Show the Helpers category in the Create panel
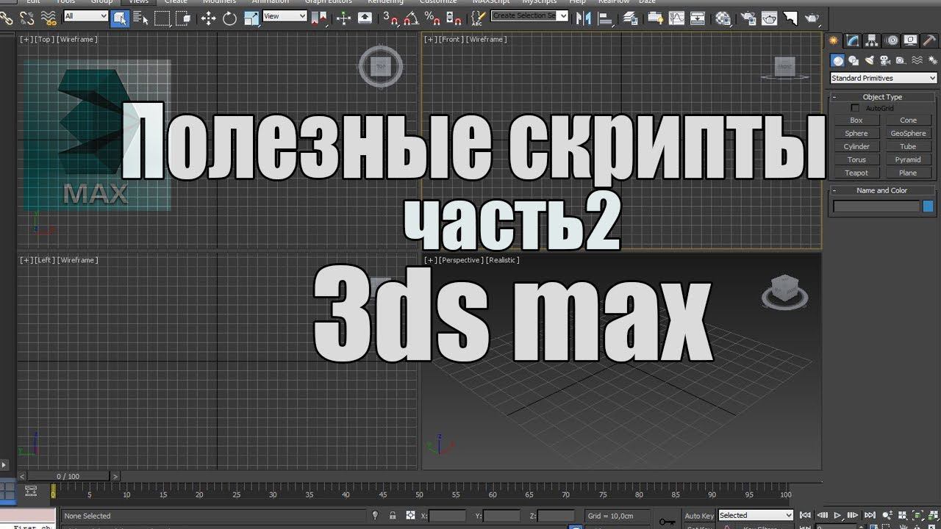The width and height of the screenshot is (941, 529). tap(901, 60)
